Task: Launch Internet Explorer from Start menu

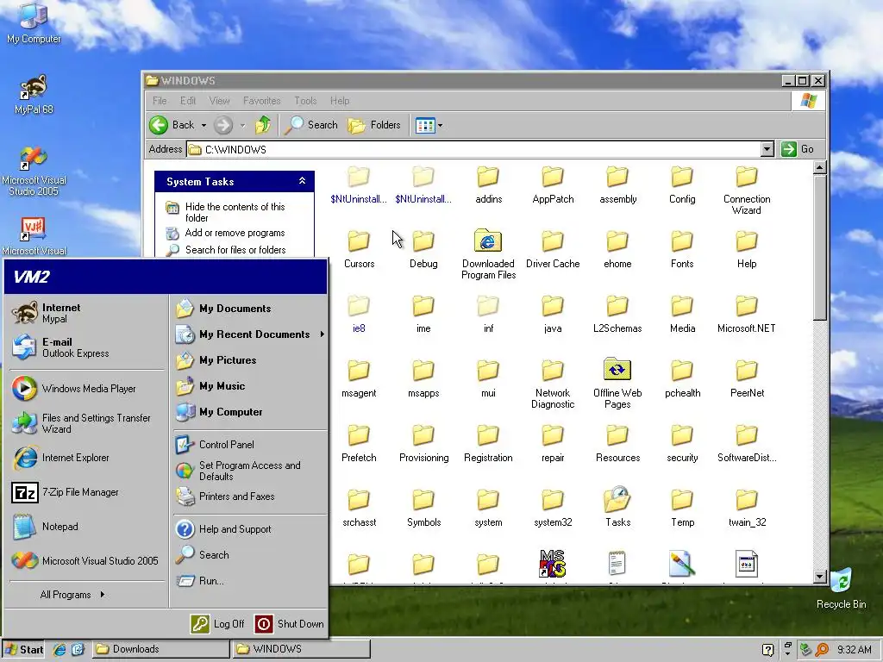Action: (87, 458)
